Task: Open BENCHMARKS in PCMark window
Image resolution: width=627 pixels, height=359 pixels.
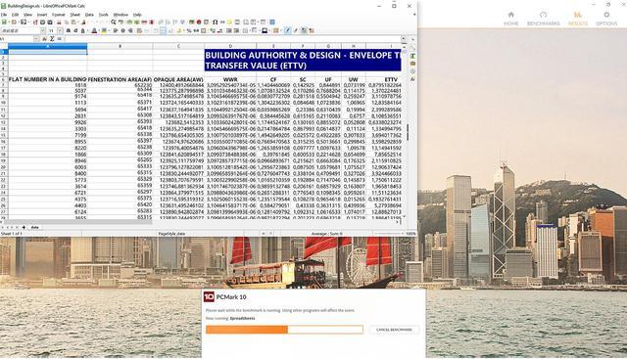Action: pyautogui.click(x=543, y=19)
